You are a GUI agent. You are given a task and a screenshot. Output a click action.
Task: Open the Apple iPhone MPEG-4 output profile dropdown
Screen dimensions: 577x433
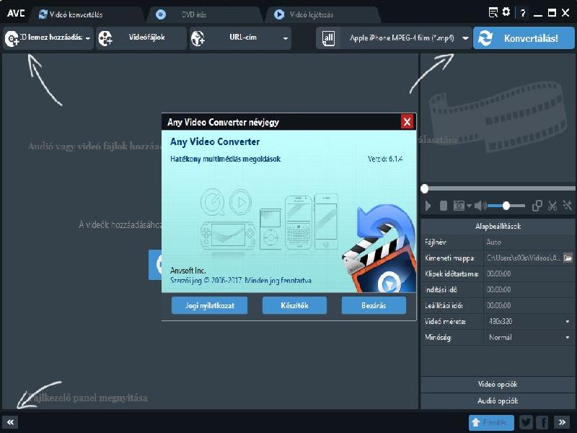[x=465, y=38]
